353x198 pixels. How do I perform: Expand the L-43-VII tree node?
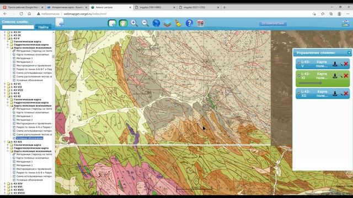(5, 87)
